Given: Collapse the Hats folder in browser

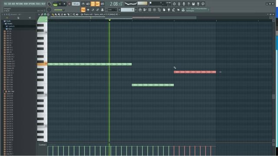Looking at the screenshot, I should pyautogui.click(x=9, y=29).
